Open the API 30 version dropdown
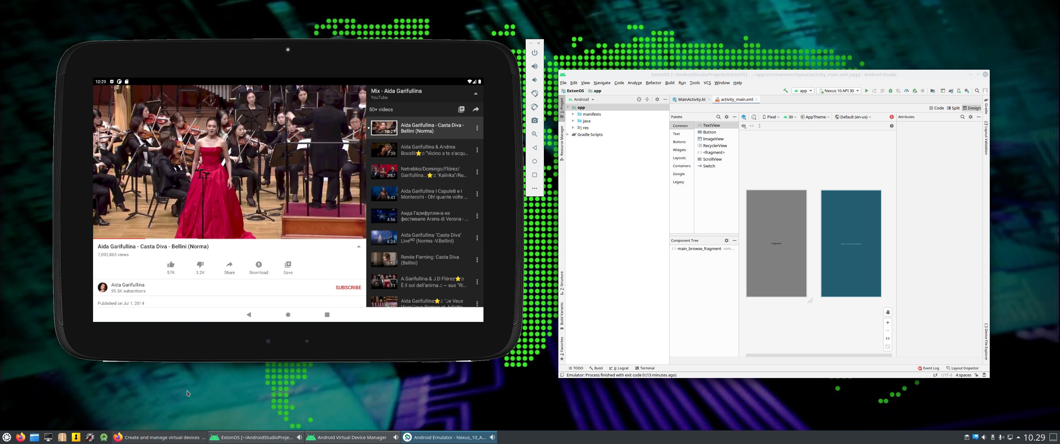The height and width of the screenshot is (444, 1060). [x=790, y=117]
